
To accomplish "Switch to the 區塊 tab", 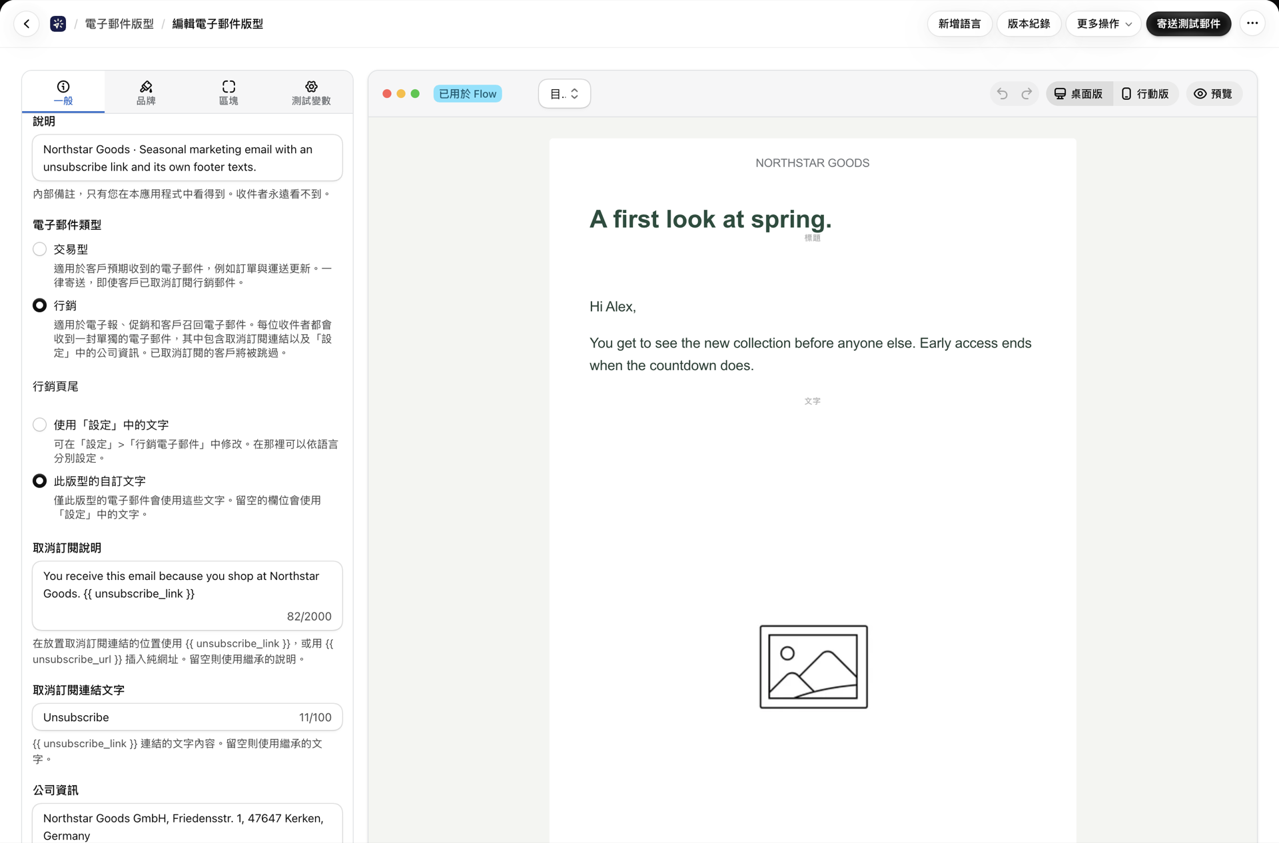I will point(228,93).
